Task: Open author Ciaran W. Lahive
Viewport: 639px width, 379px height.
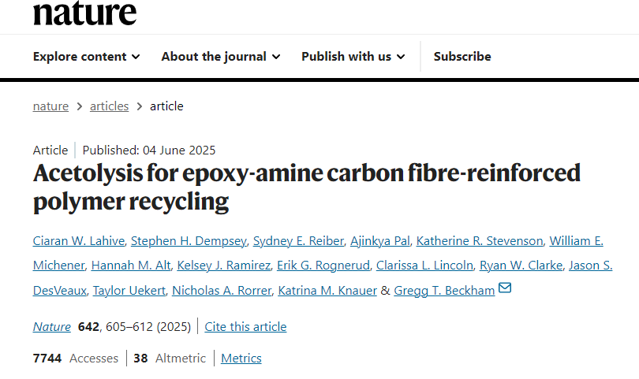Action: (x=79, y=241)
